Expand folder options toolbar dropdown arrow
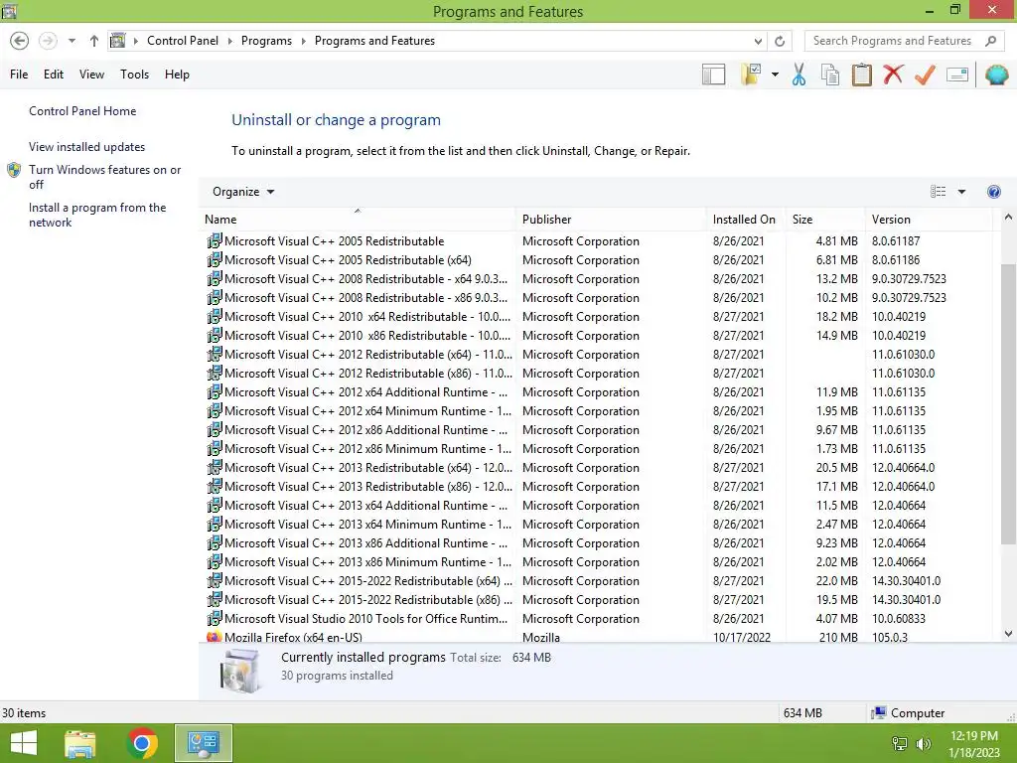The height and width of the screenshot is (763, 1017). [x=775, y=75]
